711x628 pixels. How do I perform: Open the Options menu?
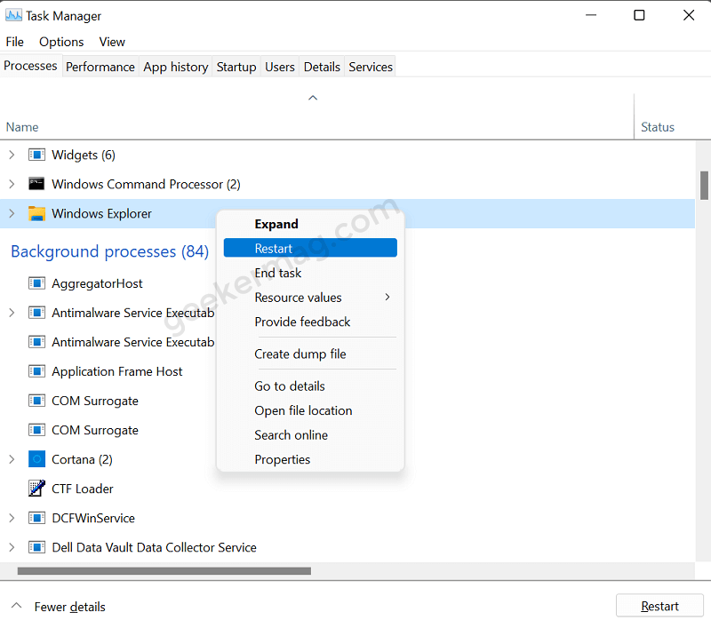[x=61, y=42]
